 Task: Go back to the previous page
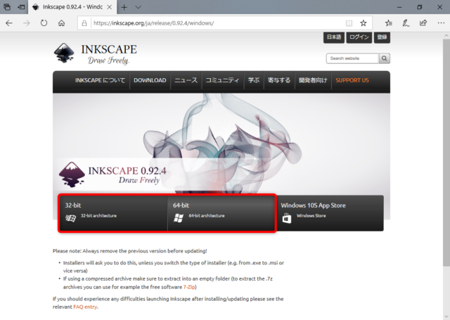pos(9,23)
